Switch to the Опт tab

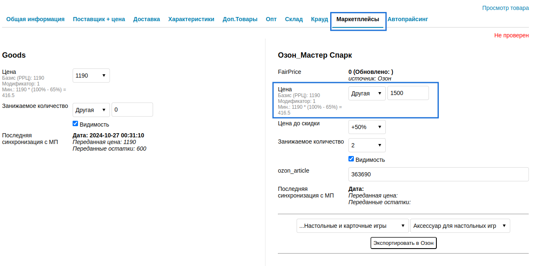[271, 19]
